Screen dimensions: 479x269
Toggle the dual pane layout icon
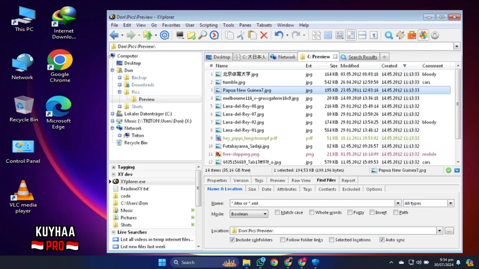tap(351, 35)
